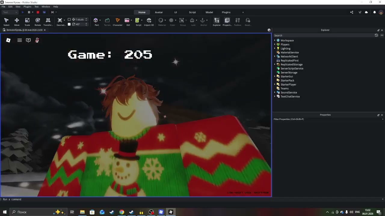This screenshot has height=216, width=385.
Task: Open the in-game Roblox menu icon
Action: [x=8, y=40]
